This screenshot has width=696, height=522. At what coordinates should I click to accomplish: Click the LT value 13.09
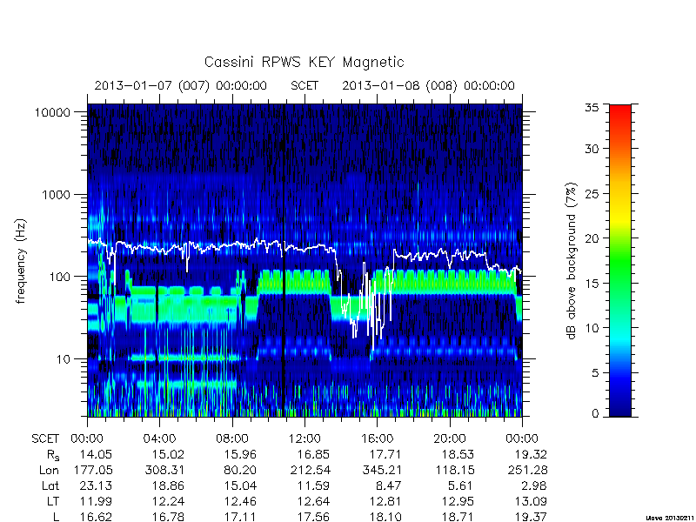coord(531,501)
